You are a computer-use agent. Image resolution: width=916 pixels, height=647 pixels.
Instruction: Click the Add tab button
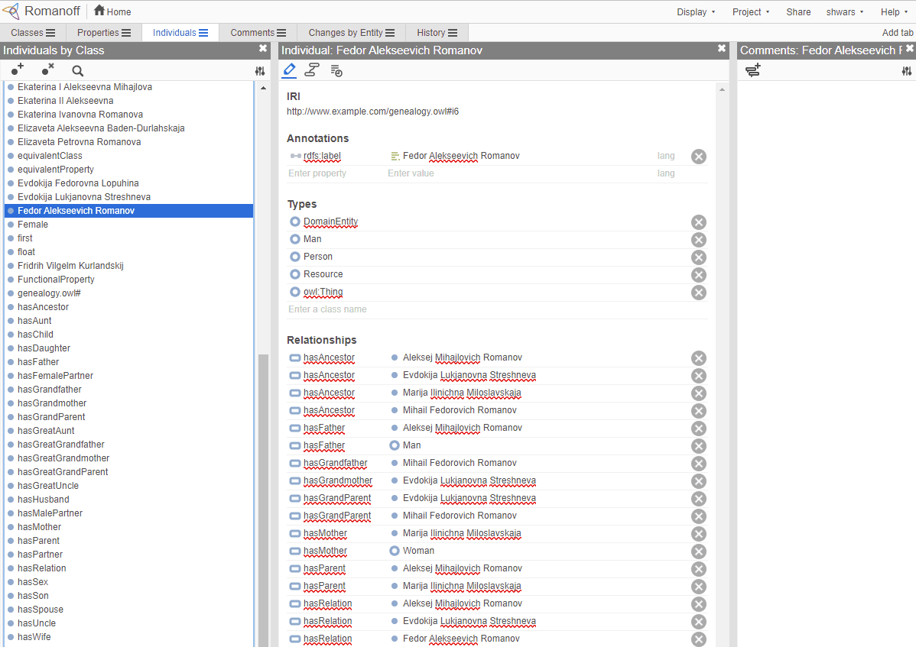point(897,33)
